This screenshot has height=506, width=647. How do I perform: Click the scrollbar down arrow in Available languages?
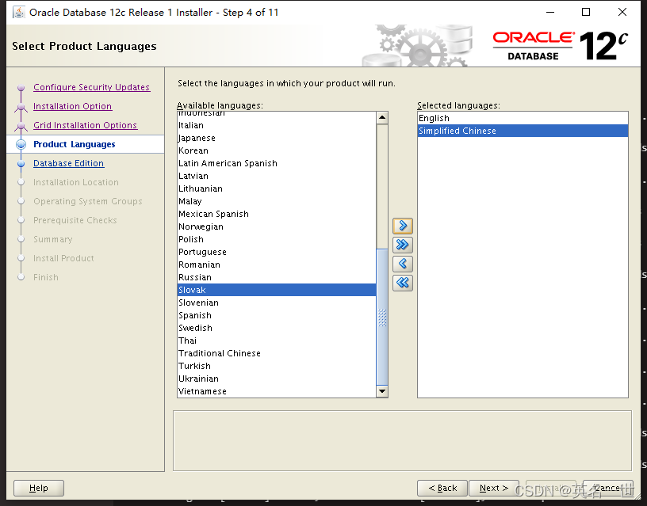[382, 391]
